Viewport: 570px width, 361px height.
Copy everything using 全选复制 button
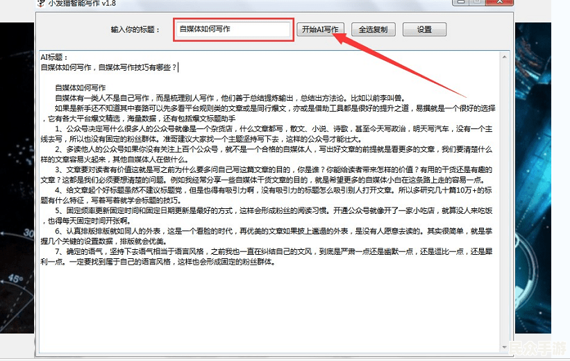pyautogui.click(x=373, y=29)
